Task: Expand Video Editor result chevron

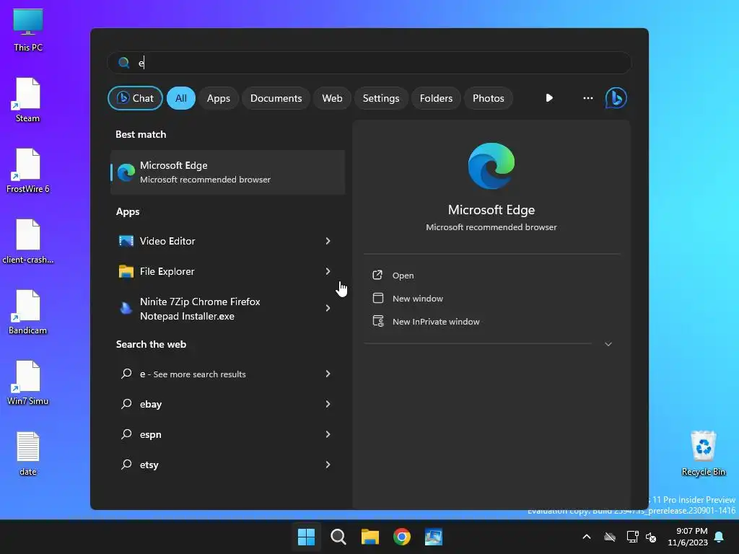Action: tap(328, 241)
